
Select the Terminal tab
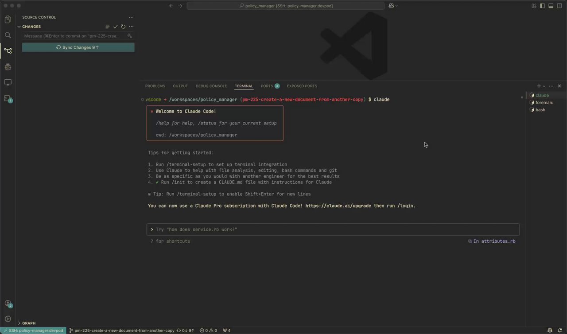click(x=244, y=86)
